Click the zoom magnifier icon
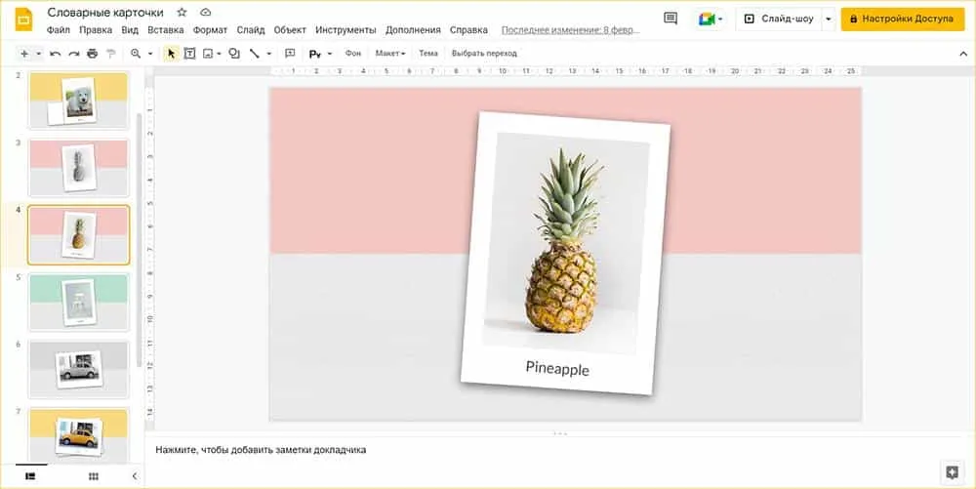Screen dimensions: 976x489 point(136,54)
